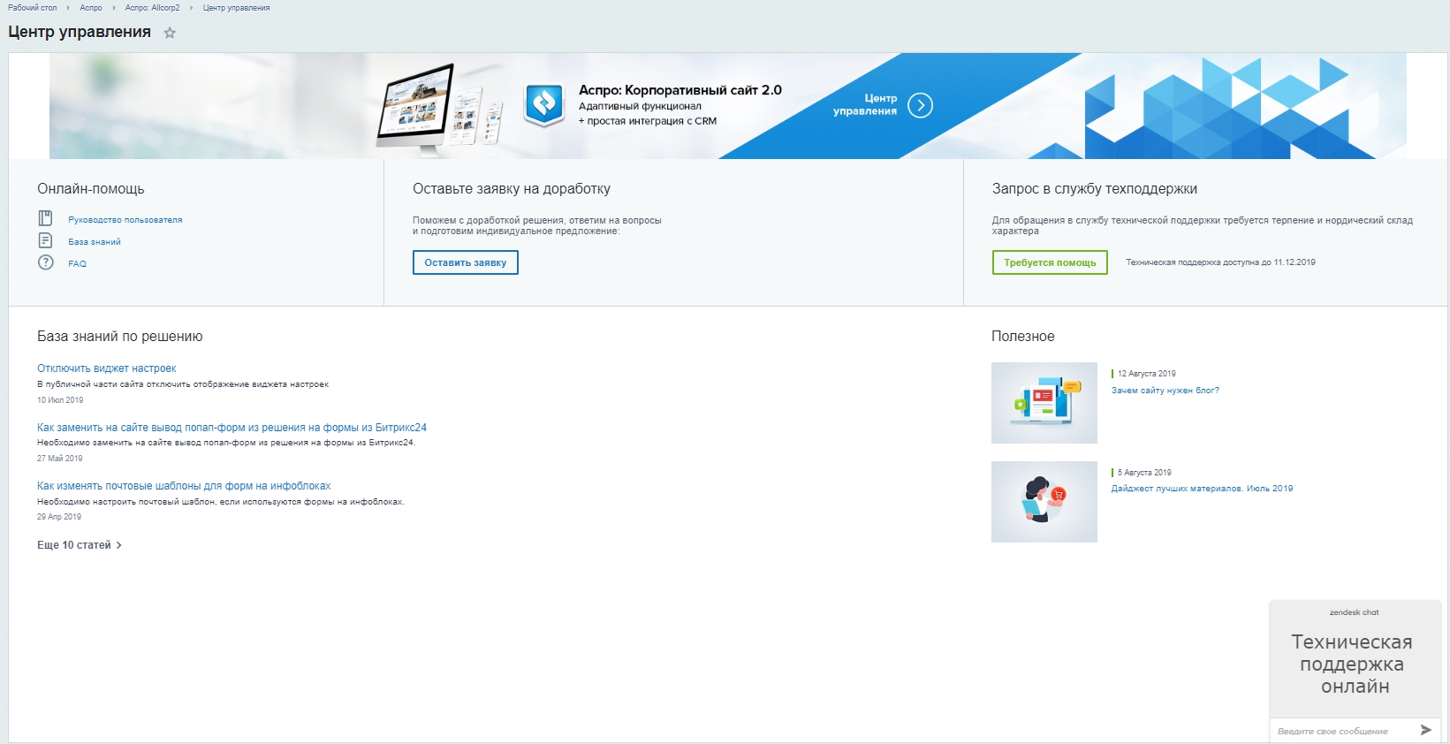The height and width of the screenshot is (744, 1450).
Task: Click the FAQ question mark icon
Action: coord(46,262)
